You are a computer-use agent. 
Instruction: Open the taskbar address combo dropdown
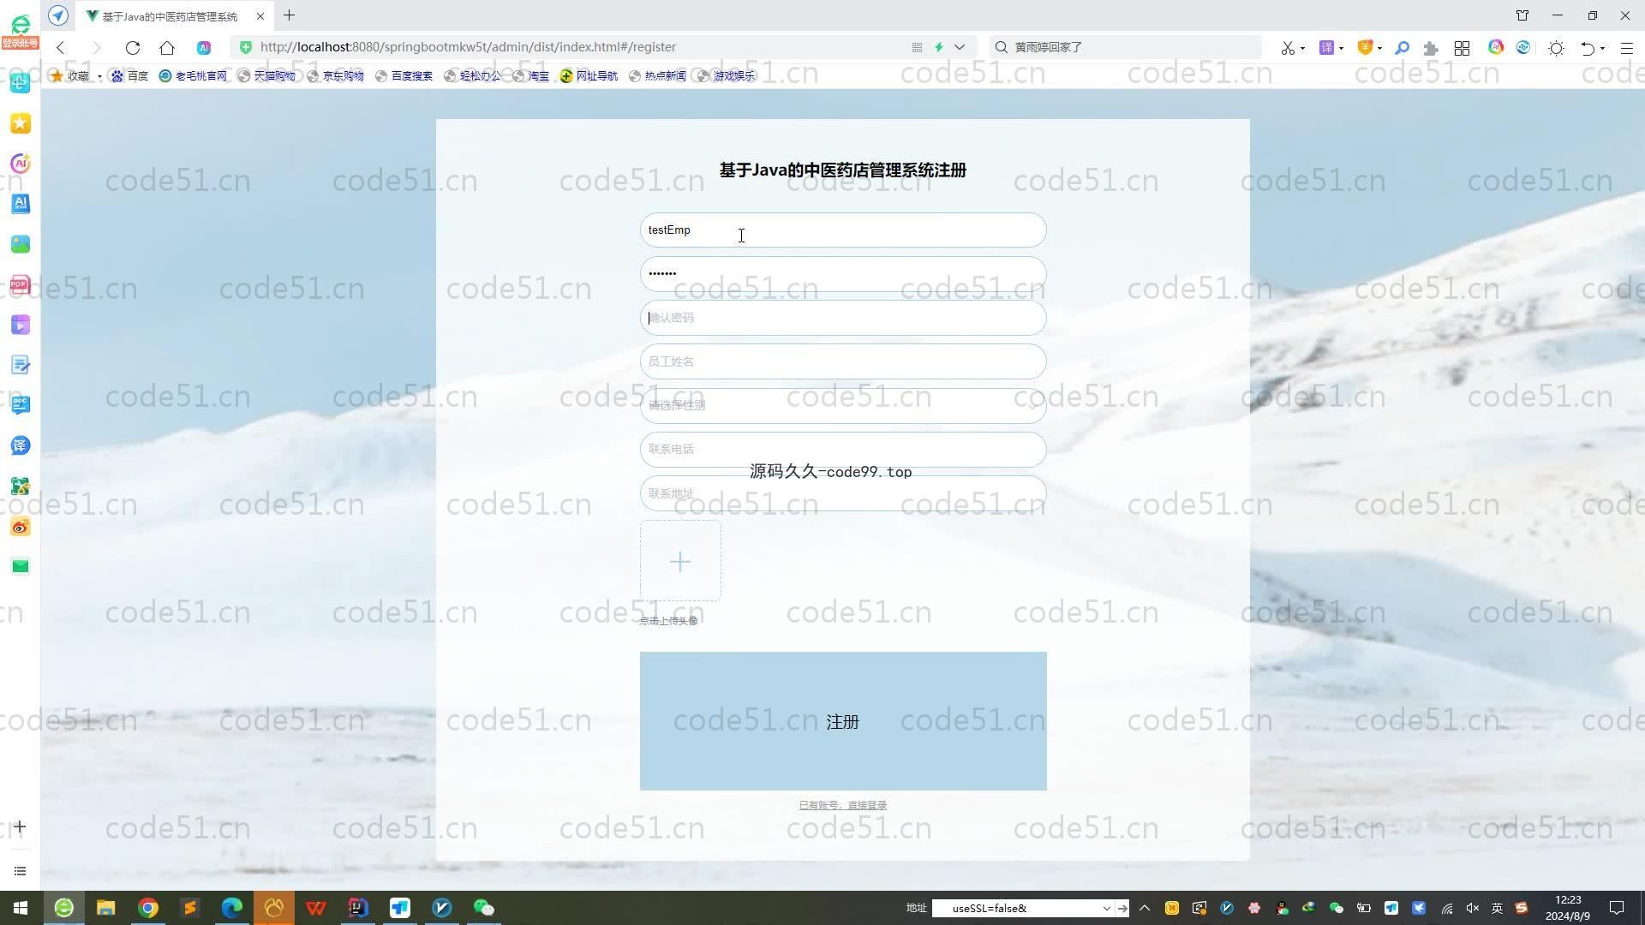coord(1106,908)
